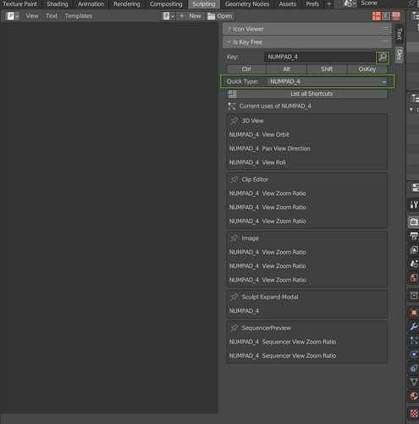Screen dimensions: 419x424
Task: Click the pin icon next to Clip Editor
Action: point(234,180)
